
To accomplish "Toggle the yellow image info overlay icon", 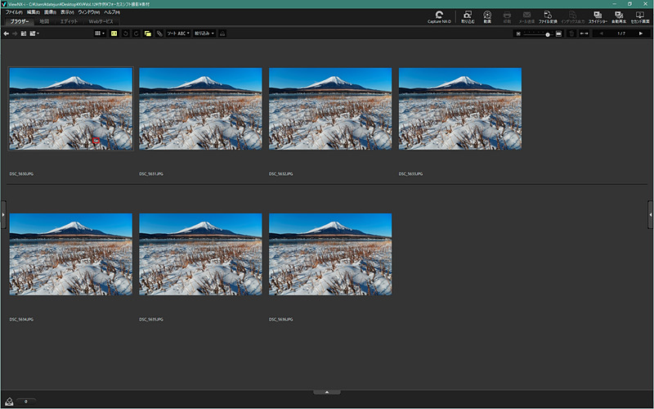I will point(114,34).
